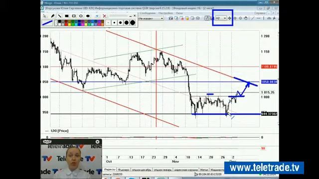Select the straight line drawing tool
The width and height of the screenshot is (319, 179).
pos(60,16)
